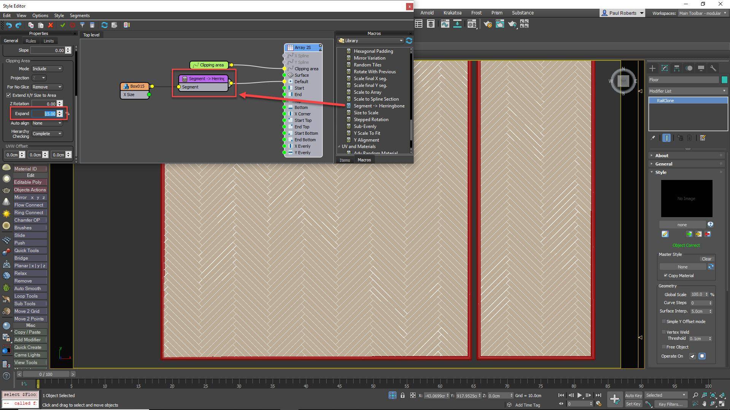Enable the Vertex Weld checkbox
This screenshot has width=730, height=410.
664,332
